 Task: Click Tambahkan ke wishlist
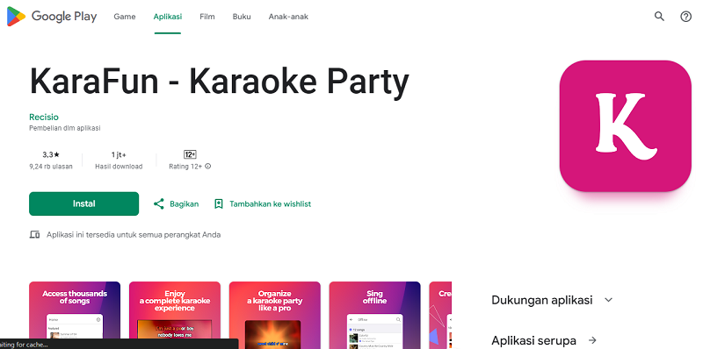pyautogui.click(x=262, y=204)
